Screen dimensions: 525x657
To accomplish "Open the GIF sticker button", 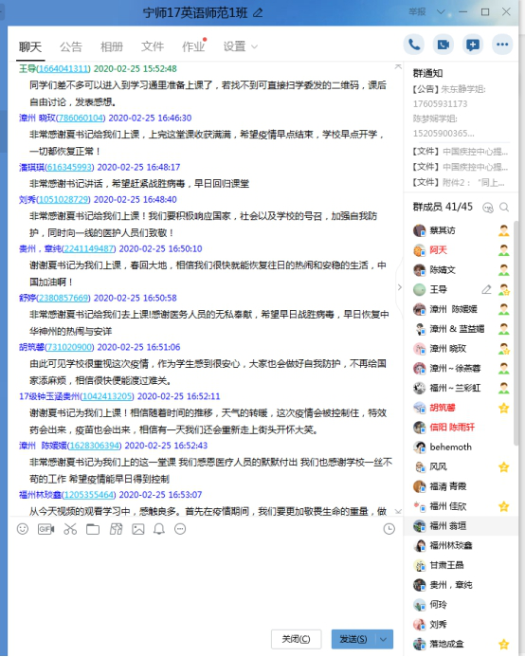I will [x=46, y=529].
